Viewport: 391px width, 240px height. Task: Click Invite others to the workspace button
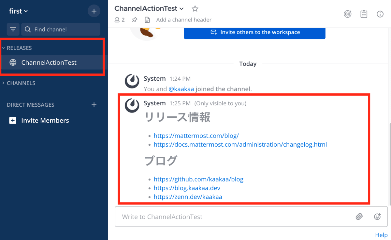(254, 32)
